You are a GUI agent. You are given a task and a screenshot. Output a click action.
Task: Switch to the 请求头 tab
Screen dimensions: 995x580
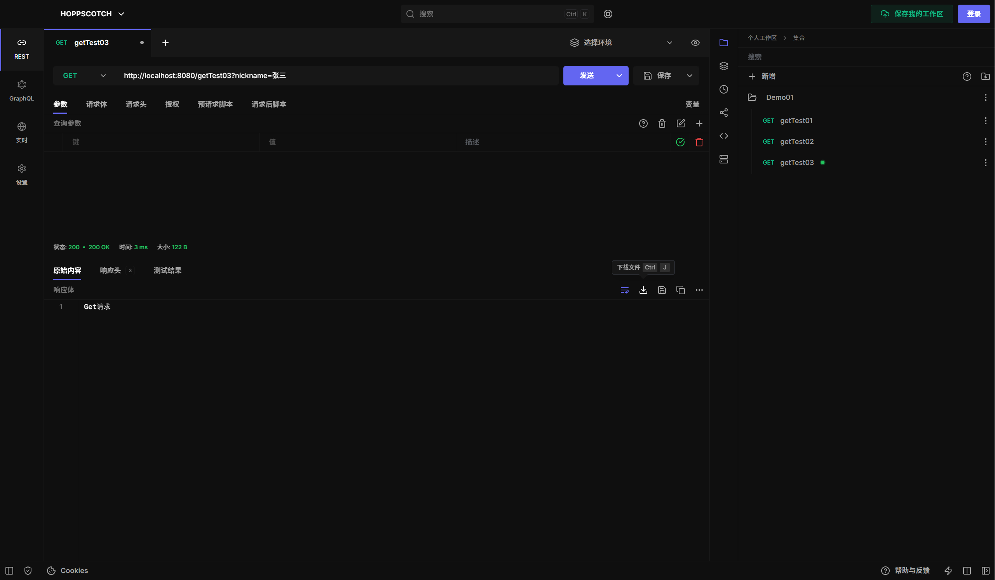(x=136, y=104)
